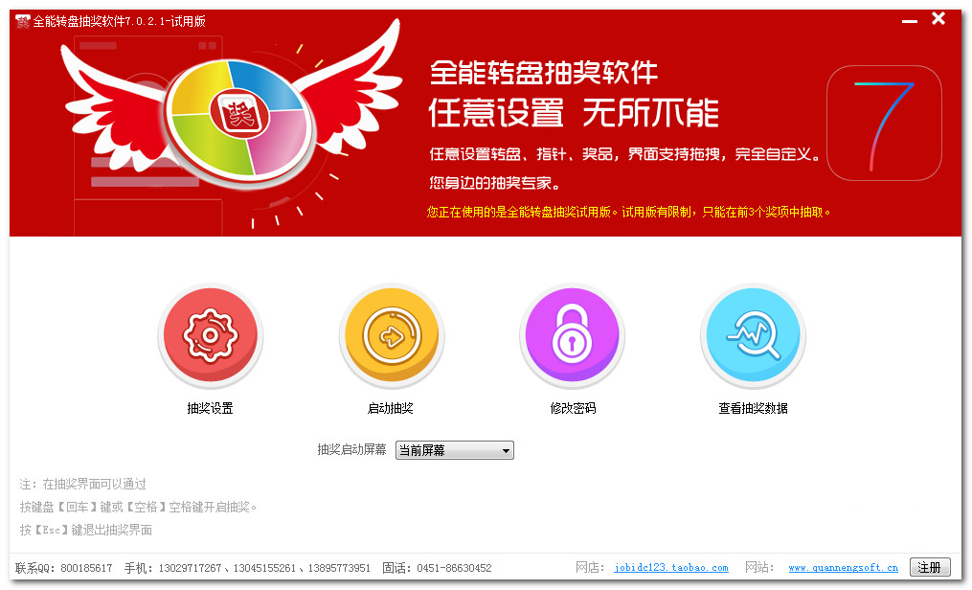Visit the www.quannengsoft.cn website link

click(x=843, y=568)
